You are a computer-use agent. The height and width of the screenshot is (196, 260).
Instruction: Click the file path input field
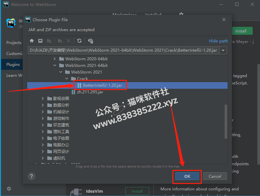[x=124, y=50]
